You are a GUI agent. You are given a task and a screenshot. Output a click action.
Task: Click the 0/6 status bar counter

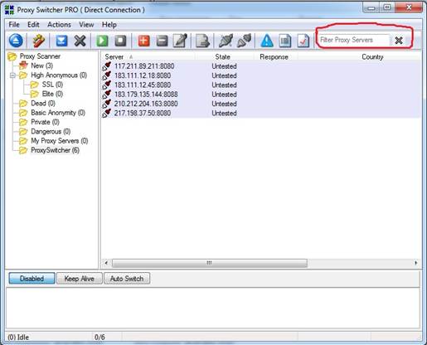[x=99, y=338]
